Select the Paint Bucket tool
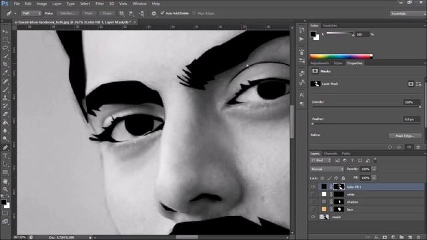The height and width of the screenshot is (240, 427). (5, 123)
